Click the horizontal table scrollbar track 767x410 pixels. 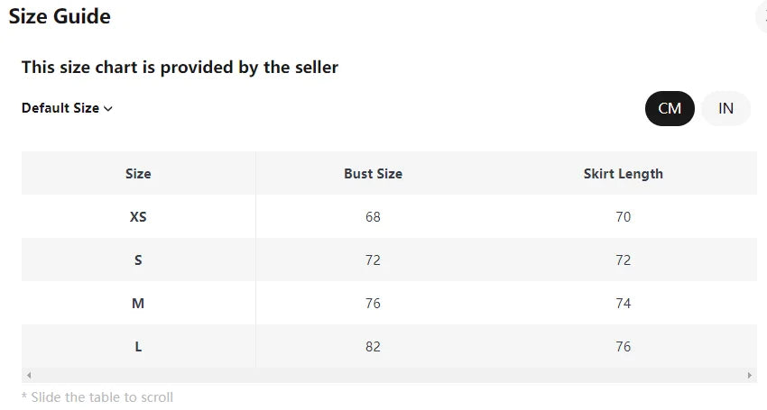tap(388, 375)
